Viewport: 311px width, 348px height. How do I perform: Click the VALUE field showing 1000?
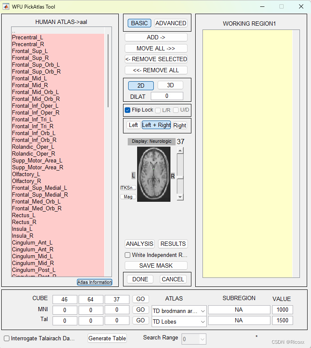pos(282,310)
